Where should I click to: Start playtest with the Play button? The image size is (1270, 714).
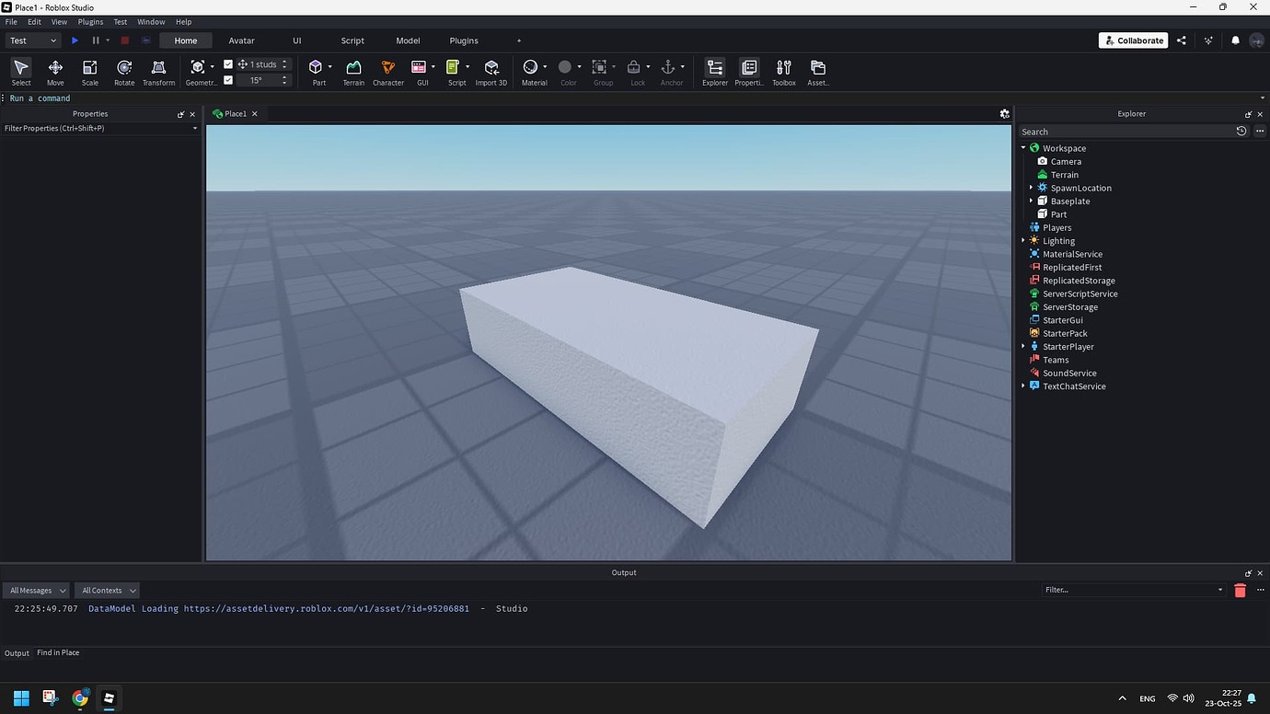click(x=75, y=40)
